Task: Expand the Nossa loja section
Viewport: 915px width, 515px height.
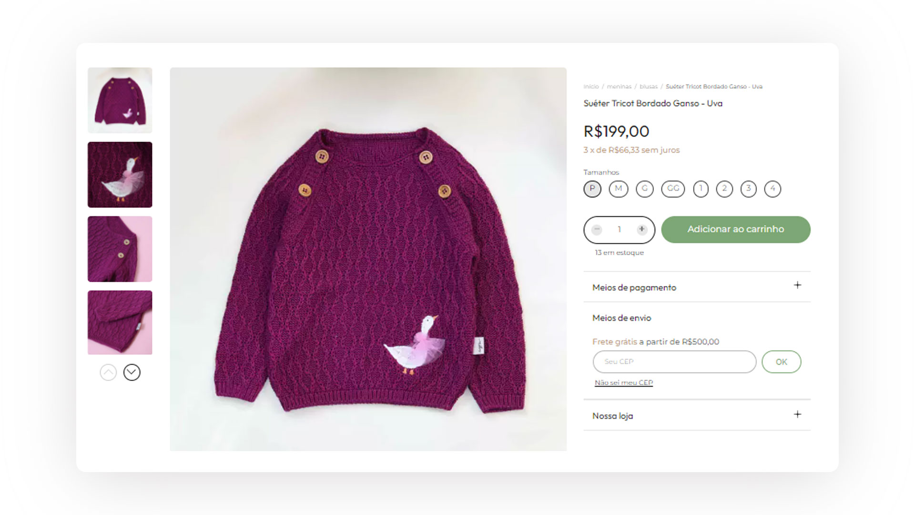Action: click(x=797, y=414)
